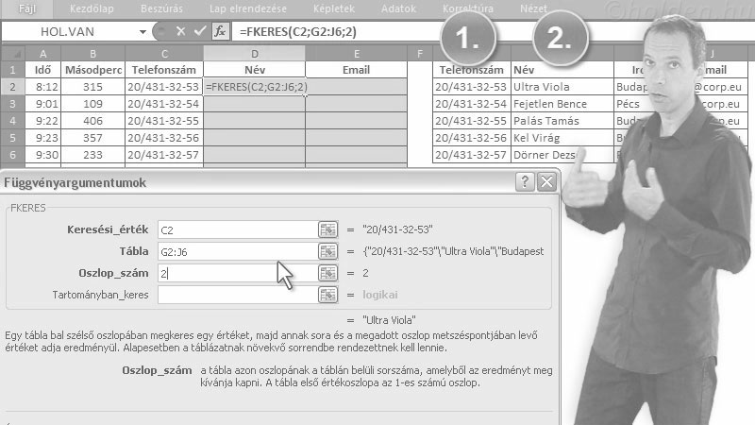Click into the Keresési_érték input field
Screen dimensions: 755x425
[x=238, y=229]
